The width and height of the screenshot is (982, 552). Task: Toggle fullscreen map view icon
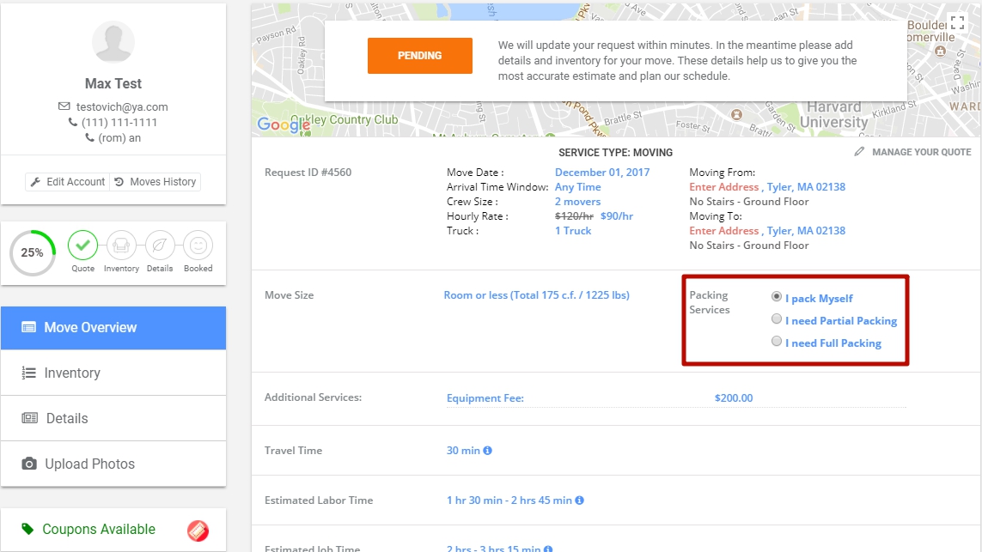click(x=957, y=23)
